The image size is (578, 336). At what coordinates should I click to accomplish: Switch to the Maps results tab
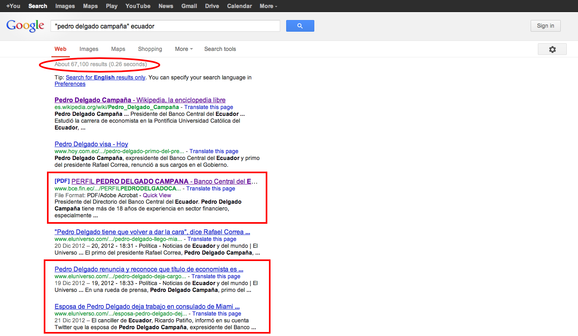click(118, 49)
